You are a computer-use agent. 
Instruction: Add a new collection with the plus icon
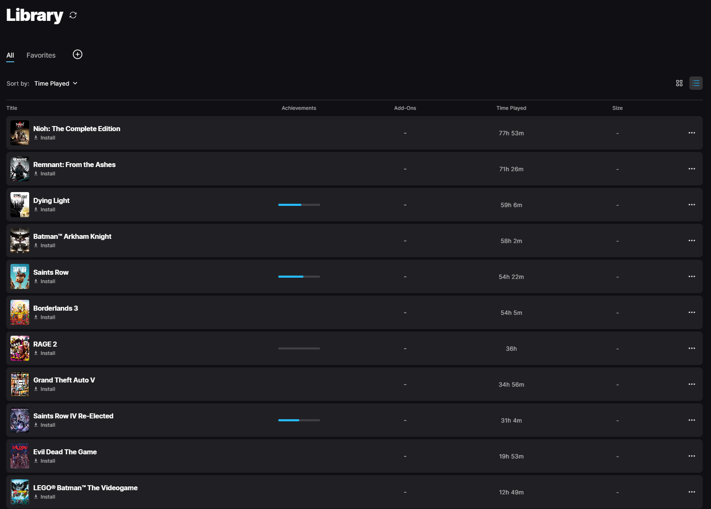[x=78, y=54]
